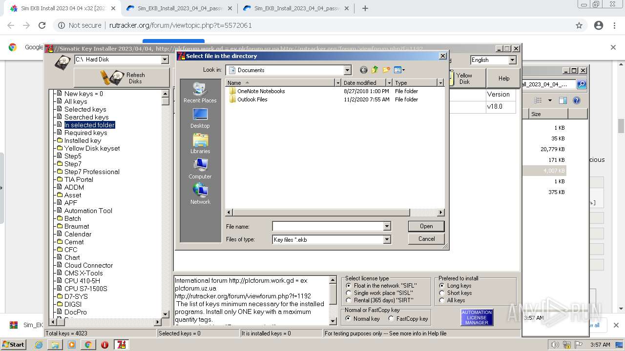Open Libraries in the places bar
The height and width of the screenshot is (351, 625).
pyautogui.click(x=200, y=143)
